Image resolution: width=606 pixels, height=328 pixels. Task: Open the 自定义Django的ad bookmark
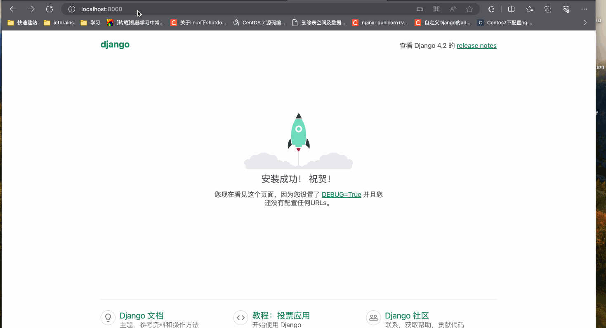pos(443,23)
